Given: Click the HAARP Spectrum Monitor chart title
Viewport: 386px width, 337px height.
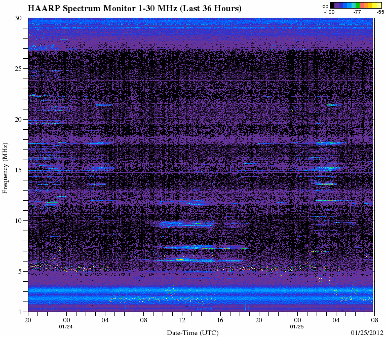Looking at the screenshot, I should click(x=134, y=9).
